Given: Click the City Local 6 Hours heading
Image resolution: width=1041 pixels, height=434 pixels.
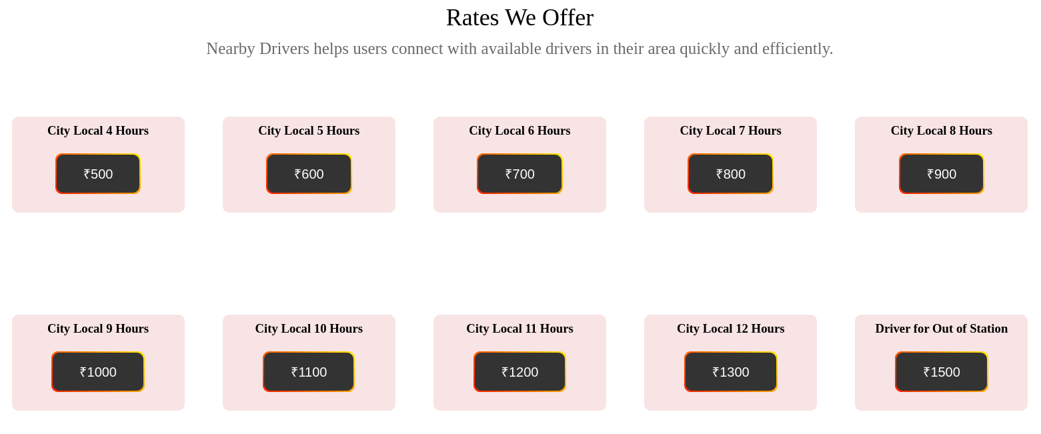Looking at the screenshot, I should 519,131.
